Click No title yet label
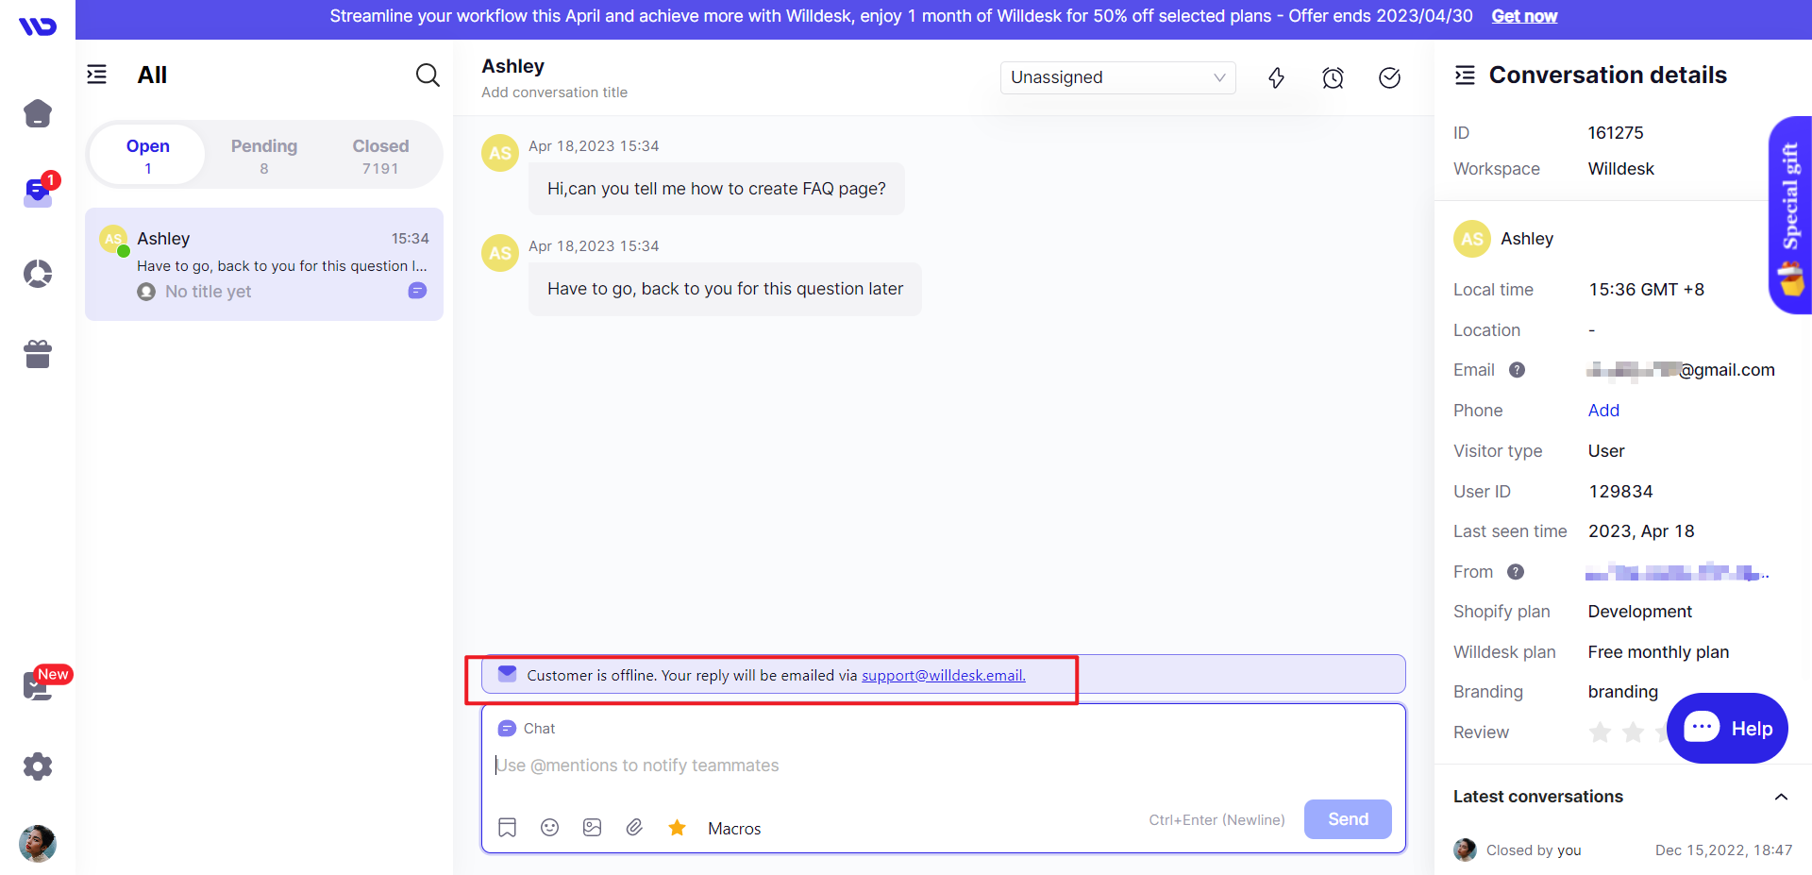1812x875 pixels. (x=208, y=292)
